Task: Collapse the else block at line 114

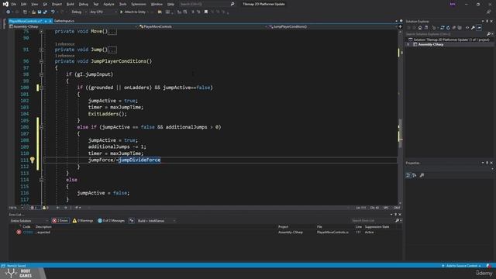Action: 41,180
